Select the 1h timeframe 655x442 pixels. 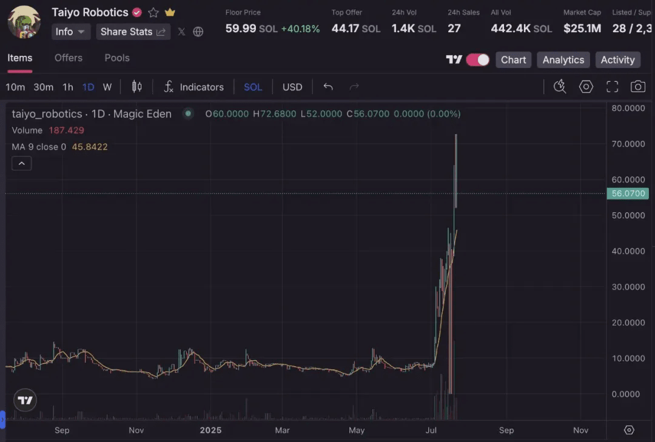[x=68, y=87]
